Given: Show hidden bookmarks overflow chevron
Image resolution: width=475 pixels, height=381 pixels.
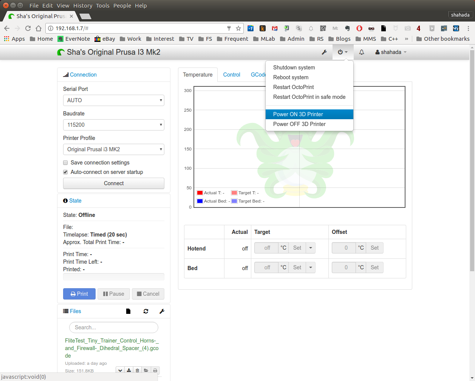Looking at the screenshot, I should [x=407, y=39].
